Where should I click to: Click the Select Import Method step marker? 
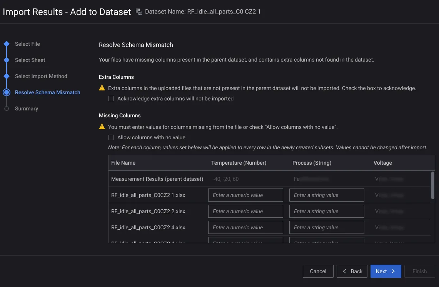[x=7, y=76]
